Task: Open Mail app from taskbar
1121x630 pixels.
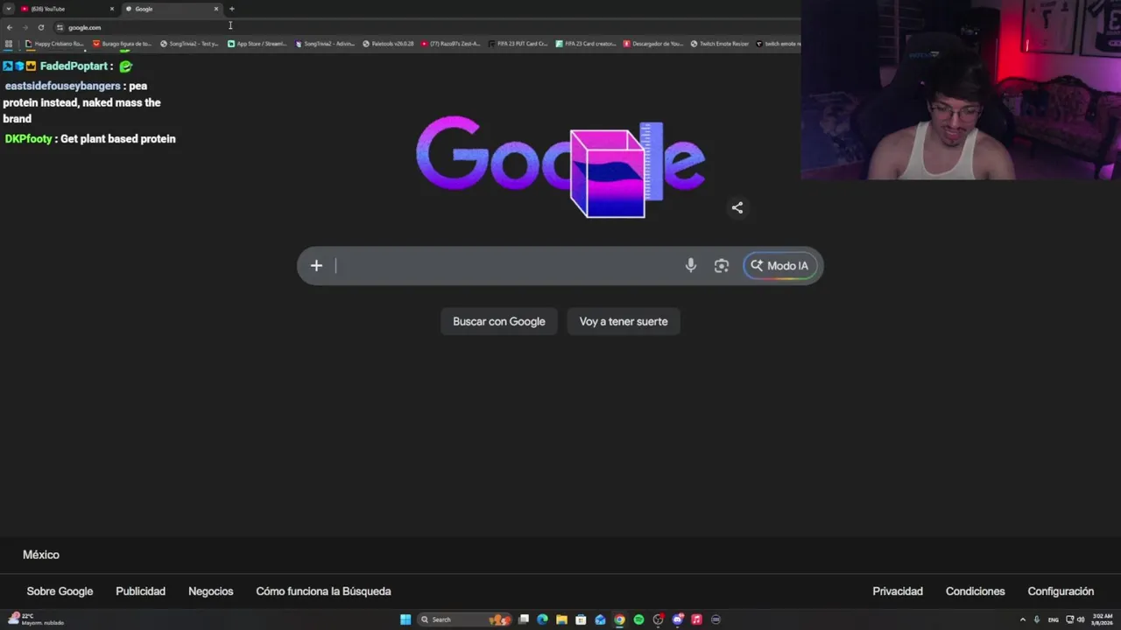Action: point(600,619)
